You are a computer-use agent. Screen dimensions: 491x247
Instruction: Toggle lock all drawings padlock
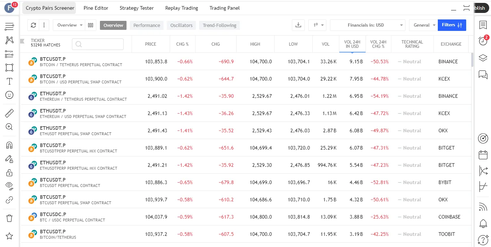(x=9, y=173)
